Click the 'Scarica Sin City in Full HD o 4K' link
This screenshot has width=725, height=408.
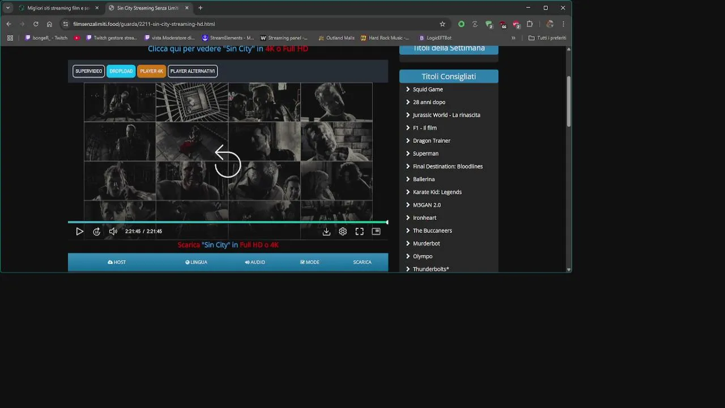click(228, 245)
